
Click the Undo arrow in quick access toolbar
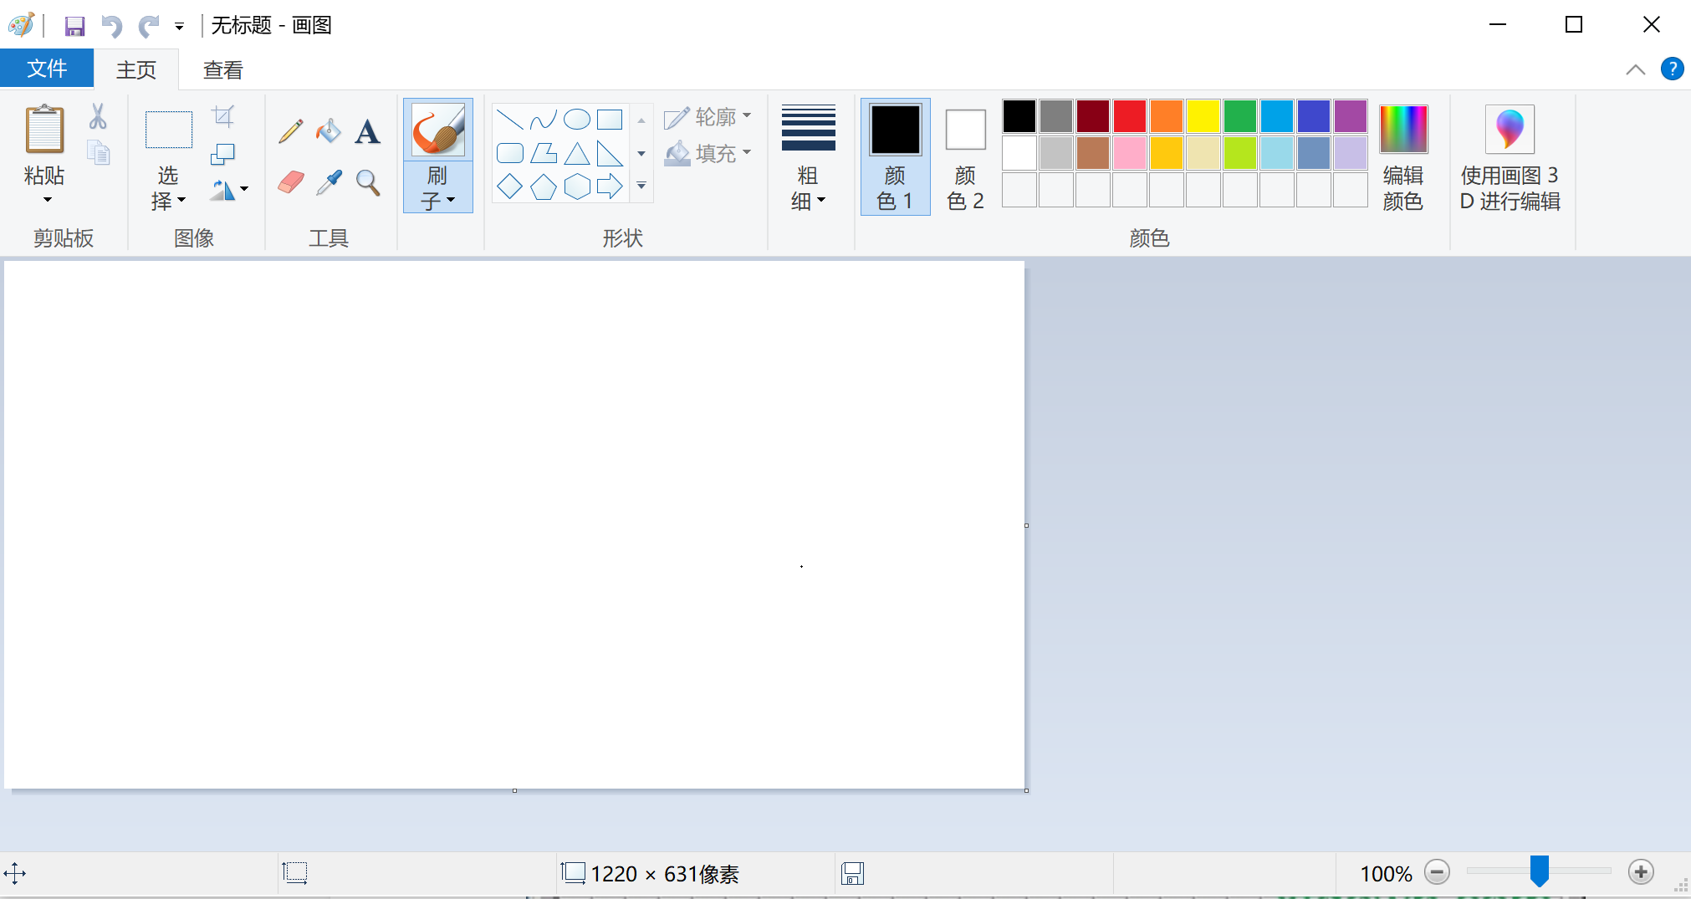pos(111,26)
